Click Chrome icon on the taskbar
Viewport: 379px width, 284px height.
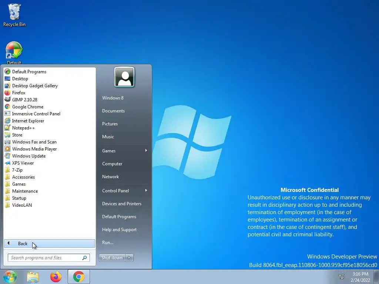(79, 277)
